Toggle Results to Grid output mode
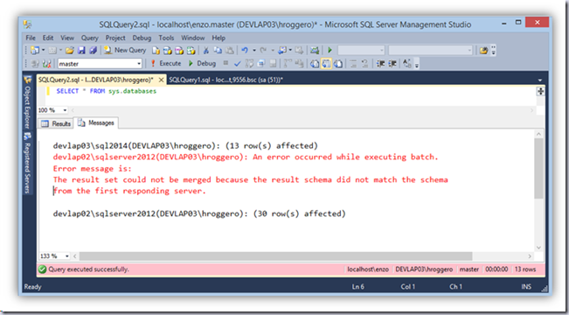 [x=326, y=64]
